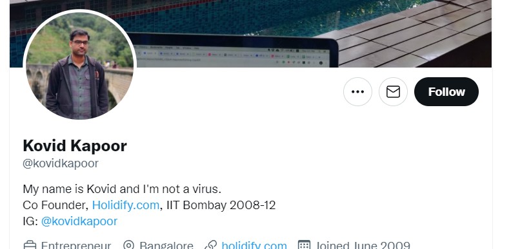Select the Kovid Kapoor display name
The width and height of the screenshot is (511, 249).
[x=75, y=145]
